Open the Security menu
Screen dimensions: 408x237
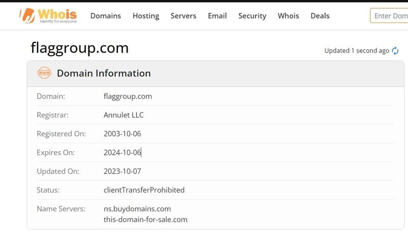pos(252,16)
